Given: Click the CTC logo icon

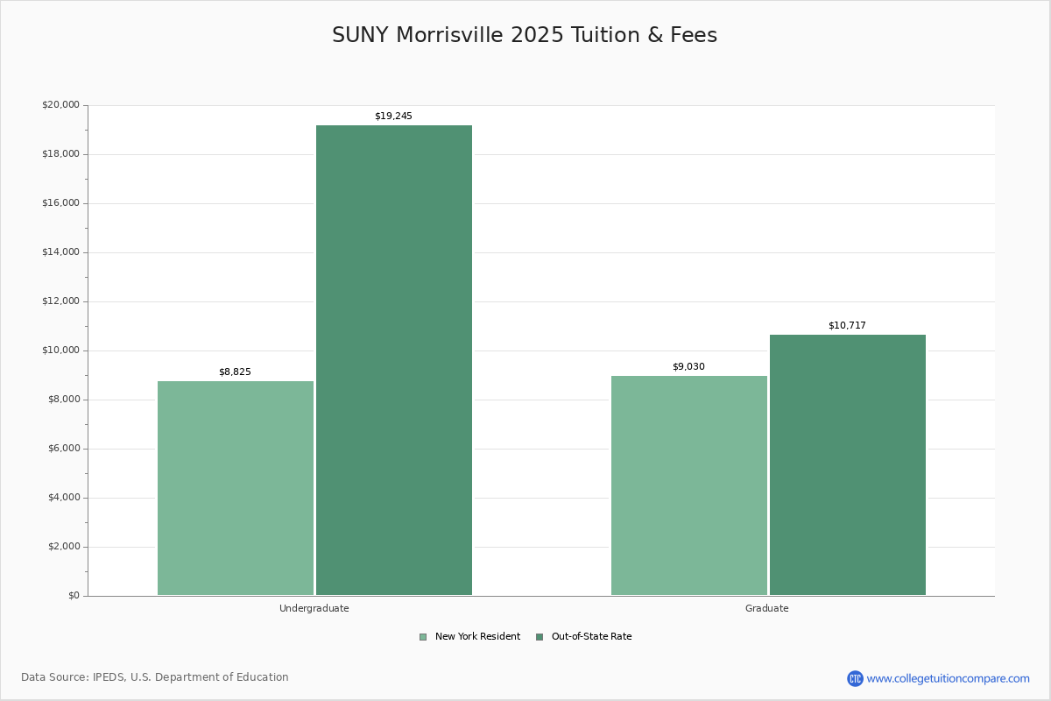Looking at the screenshot, I should pyautogui.click(x=855, y=676).
